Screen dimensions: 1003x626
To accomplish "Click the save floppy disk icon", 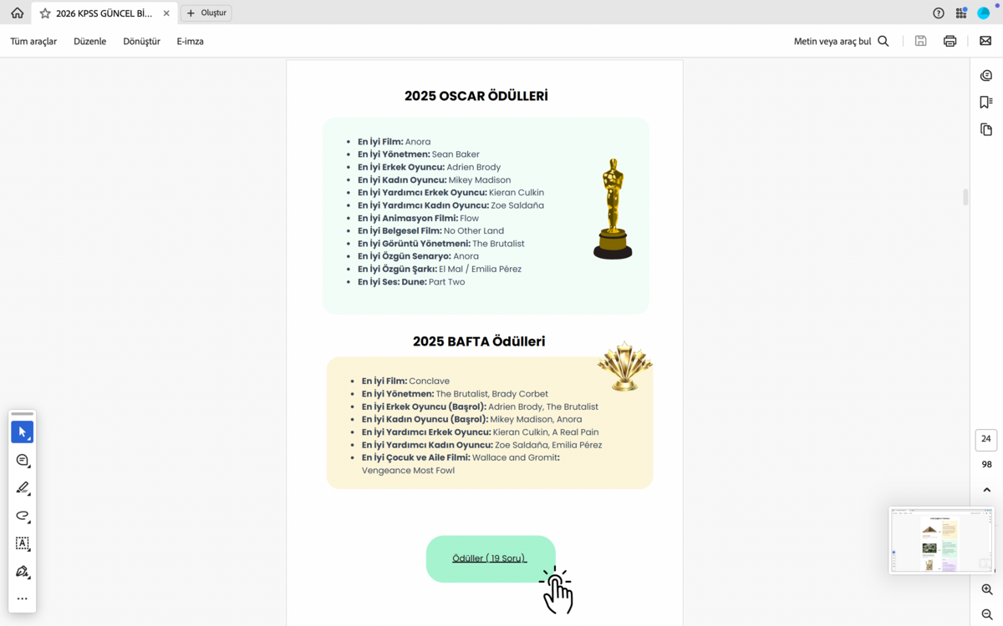I will (920, 41).
